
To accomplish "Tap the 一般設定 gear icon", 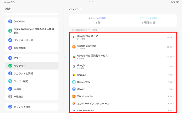I will pos(10,97).
